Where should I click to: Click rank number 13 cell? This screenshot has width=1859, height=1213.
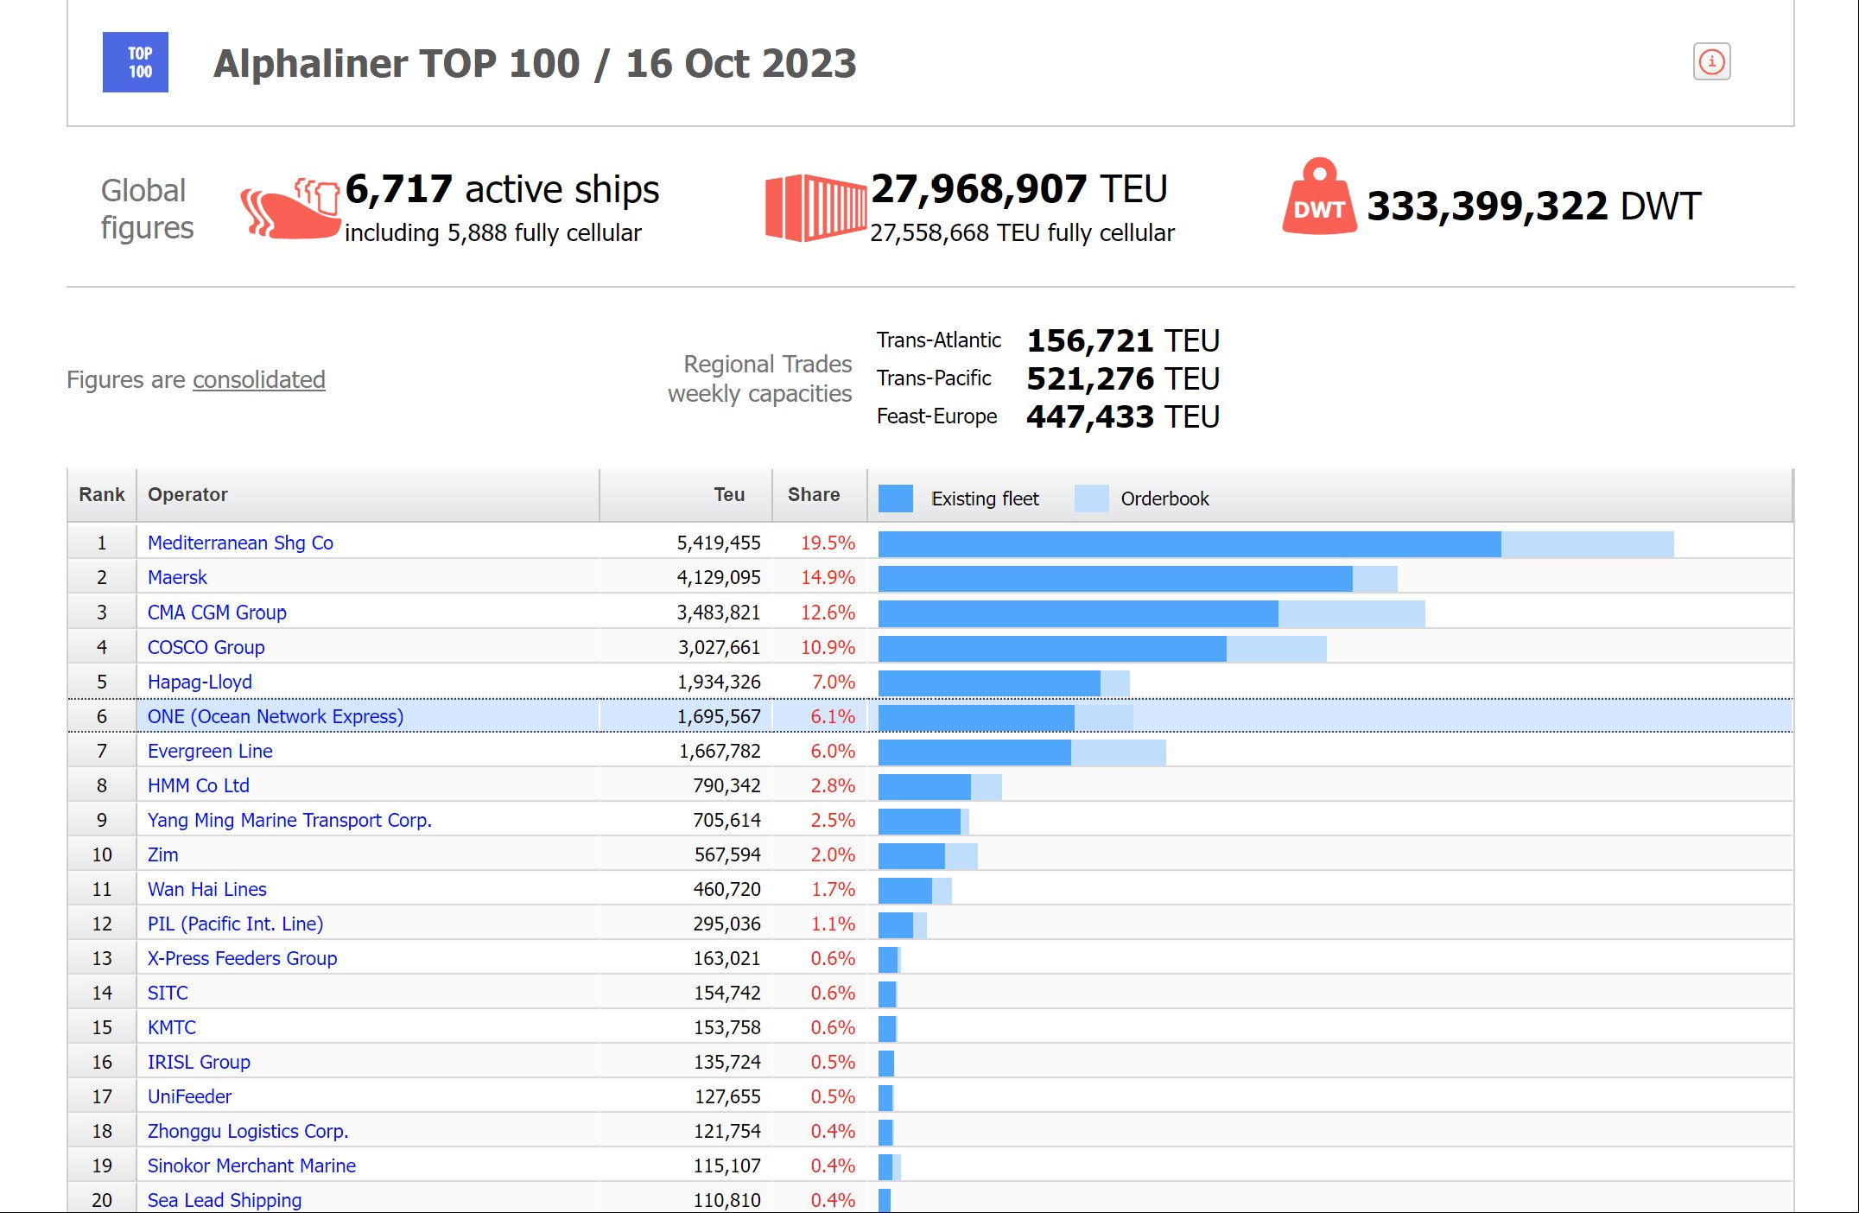point(102,958)
